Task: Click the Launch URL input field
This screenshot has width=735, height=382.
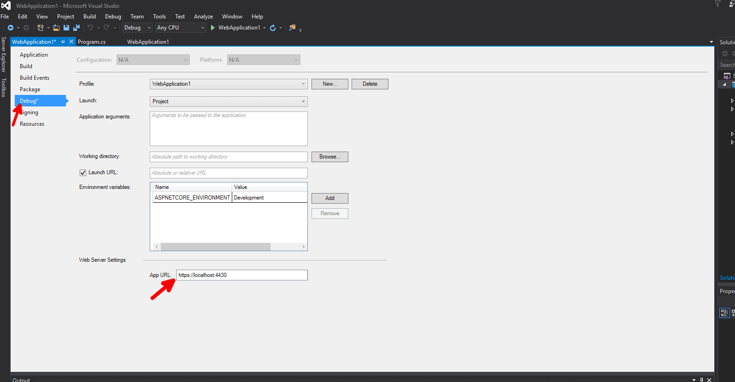Action: pos(229,173)
